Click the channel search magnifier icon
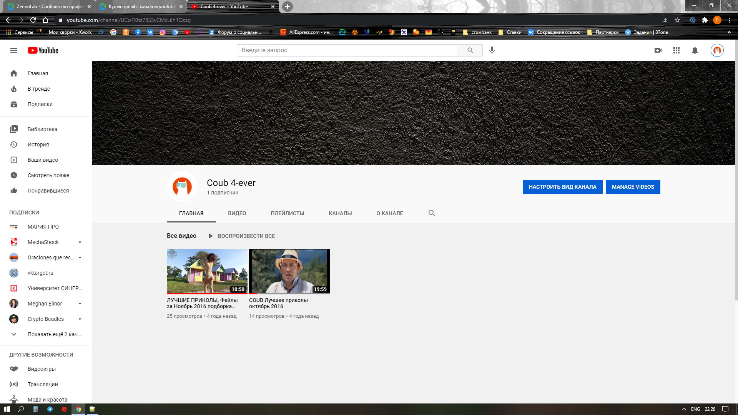Image resolution: width=738 pixels, height=415 pixels. (x=432, y=213)
